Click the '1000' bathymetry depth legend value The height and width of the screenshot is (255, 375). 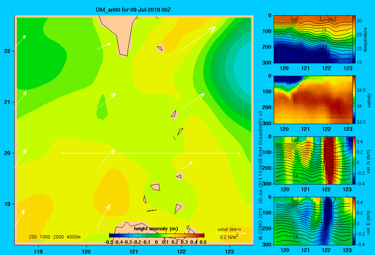(45, 237)
